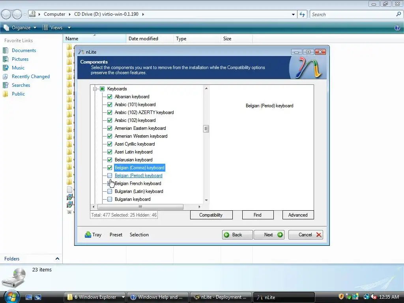The image size is (404, 303).
Task: Click the Windows Start orb
Action: click(11, 297)
